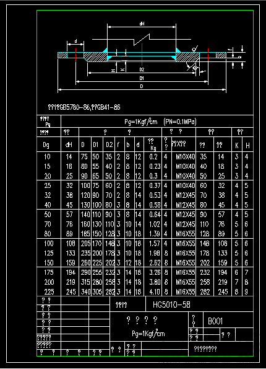Click the M16X55 bolt cell in the Dg 80 row
Image resolution: width=266 pixels, height=369 pixels.
(186, 234)
